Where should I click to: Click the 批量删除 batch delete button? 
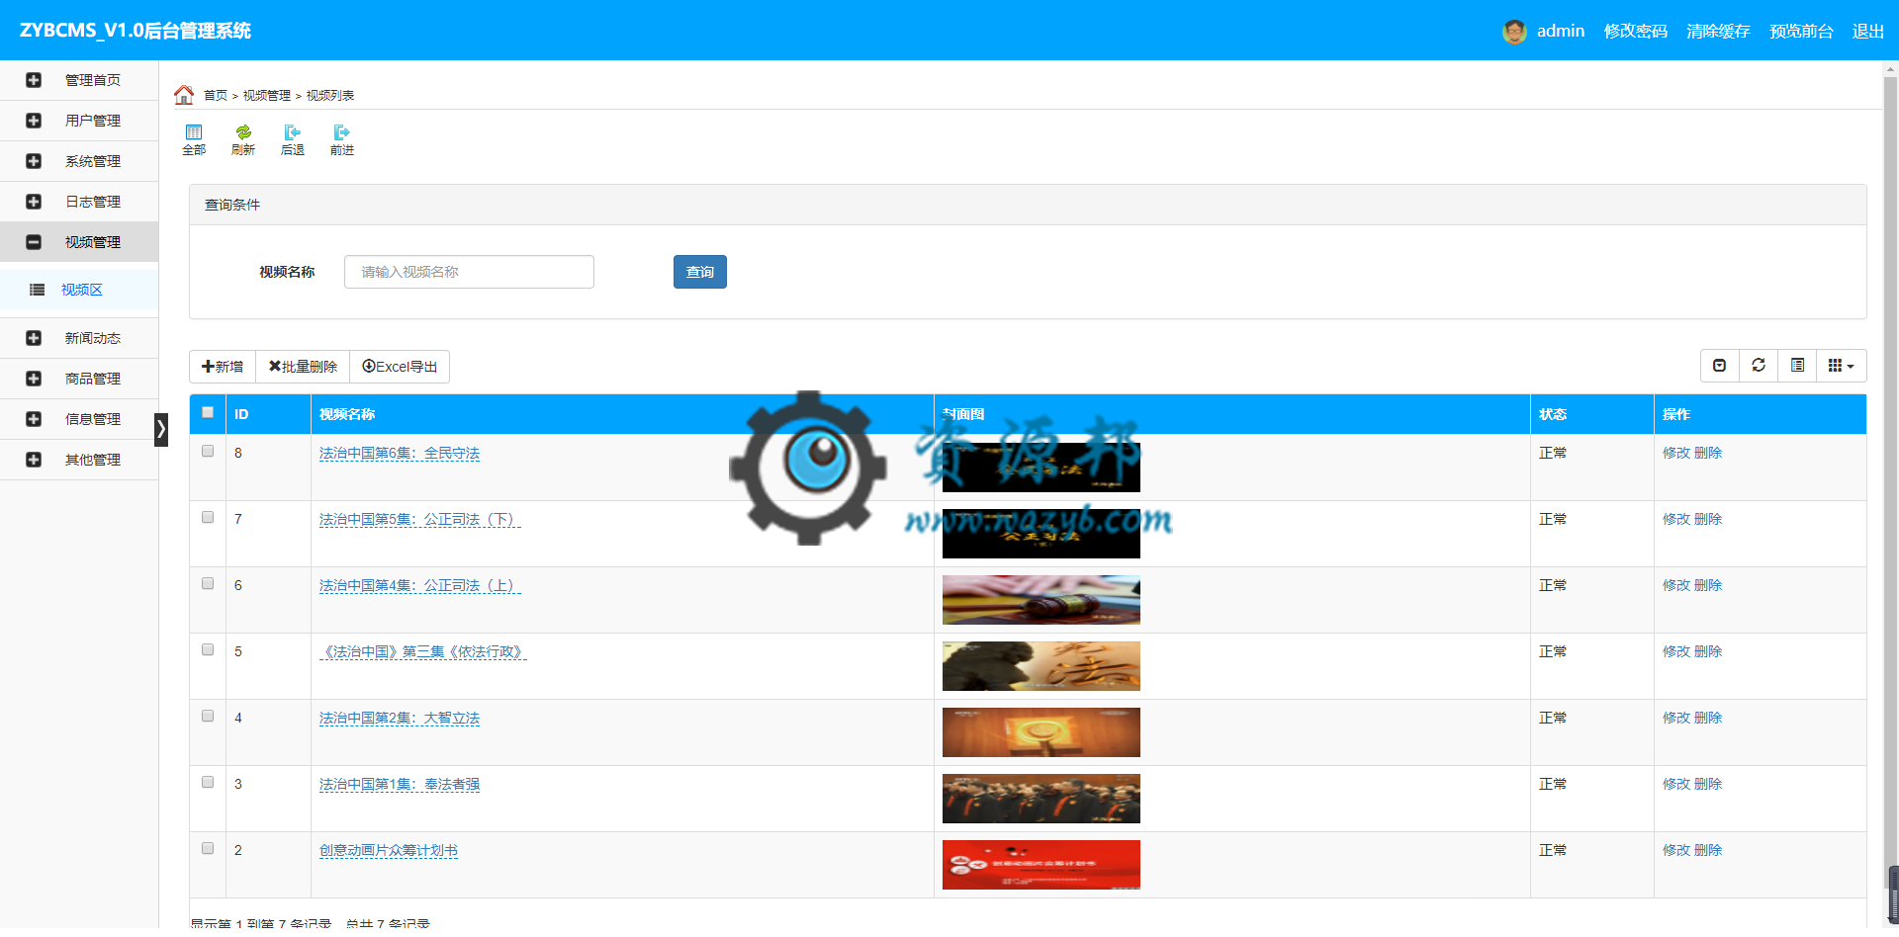(x=303, y=367)
